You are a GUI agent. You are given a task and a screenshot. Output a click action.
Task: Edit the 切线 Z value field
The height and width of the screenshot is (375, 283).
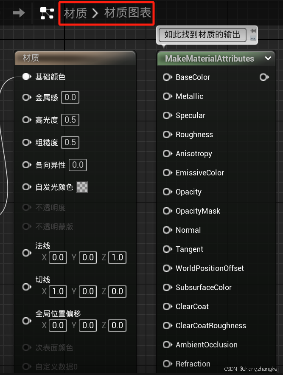pos(118,291)
